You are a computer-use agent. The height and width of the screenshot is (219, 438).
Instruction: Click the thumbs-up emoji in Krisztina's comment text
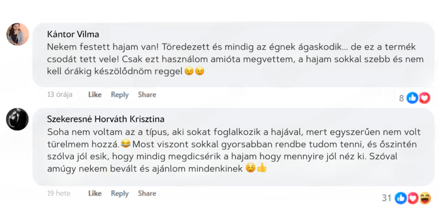click(x=262, y=168)
